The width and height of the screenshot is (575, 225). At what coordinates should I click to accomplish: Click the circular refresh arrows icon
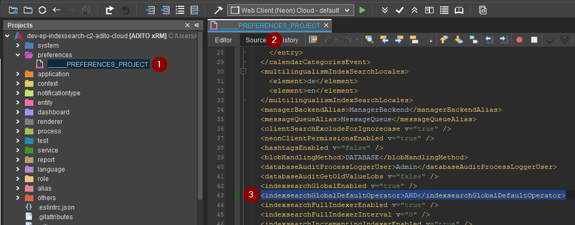pos(42,10)
